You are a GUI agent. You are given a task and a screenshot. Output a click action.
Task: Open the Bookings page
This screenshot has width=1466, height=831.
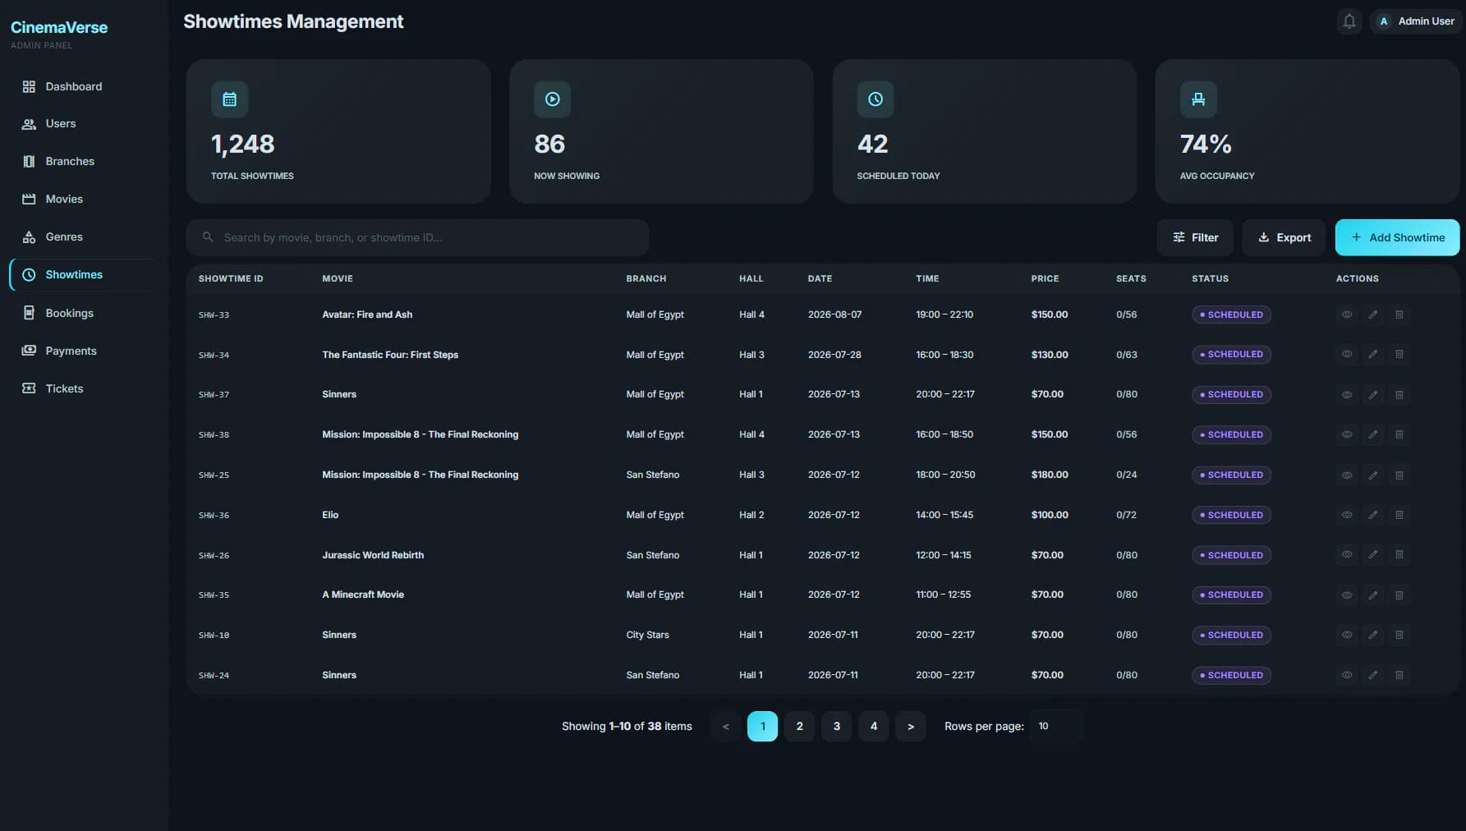tap(82, 313)
